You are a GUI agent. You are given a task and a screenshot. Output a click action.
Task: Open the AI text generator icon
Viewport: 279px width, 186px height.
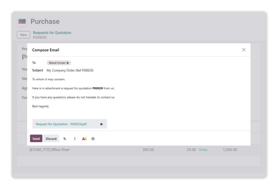[x=84, y=139]
